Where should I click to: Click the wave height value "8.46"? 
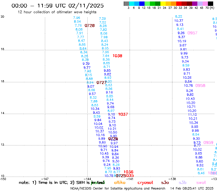[x=201, y=173]
